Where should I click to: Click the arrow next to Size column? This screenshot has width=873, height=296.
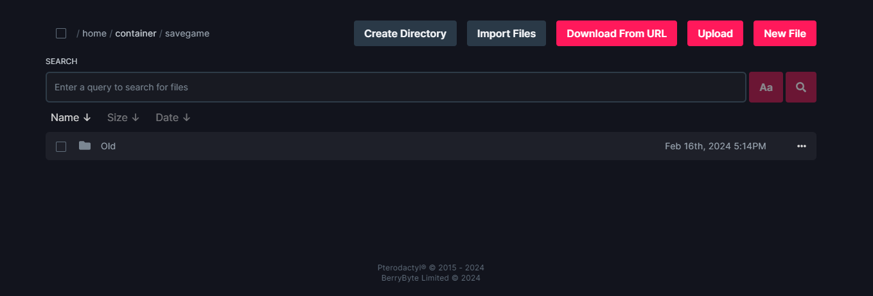tap(135, 118)
